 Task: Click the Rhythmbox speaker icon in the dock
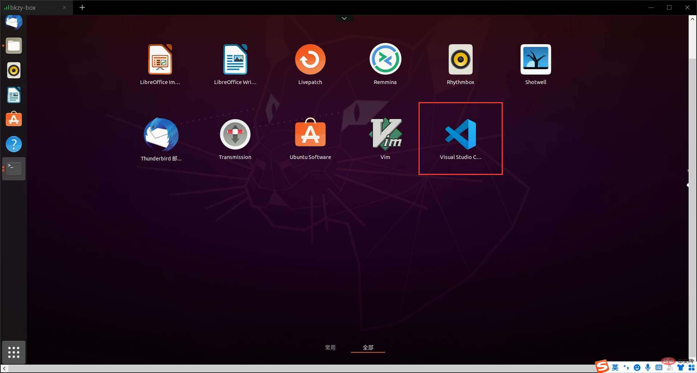click(x=14, y=70)
